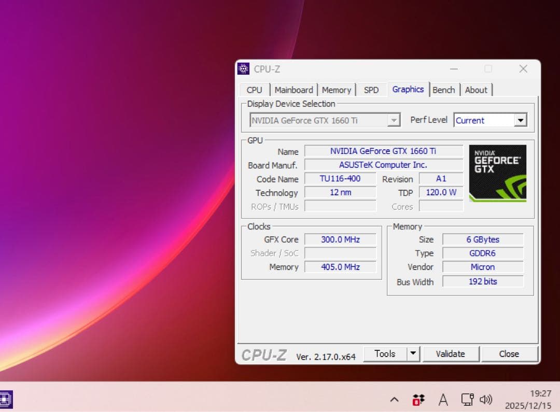Click the Validate button
560x412 pixels.
click(451, 353)
